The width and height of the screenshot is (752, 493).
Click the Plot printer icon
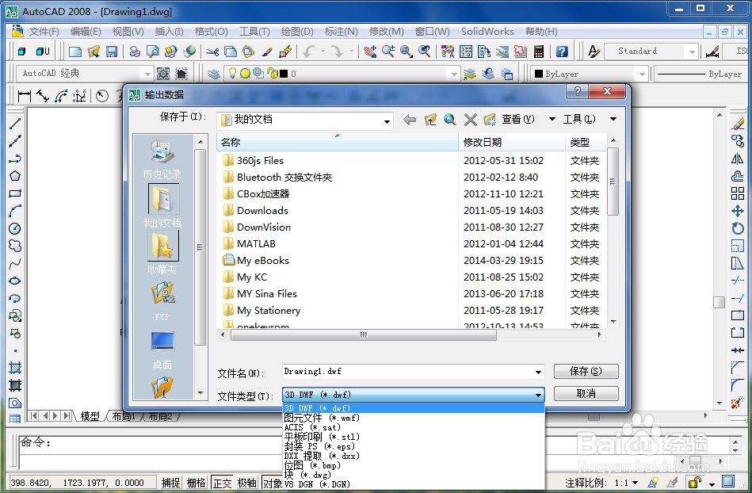pos(136,52)
